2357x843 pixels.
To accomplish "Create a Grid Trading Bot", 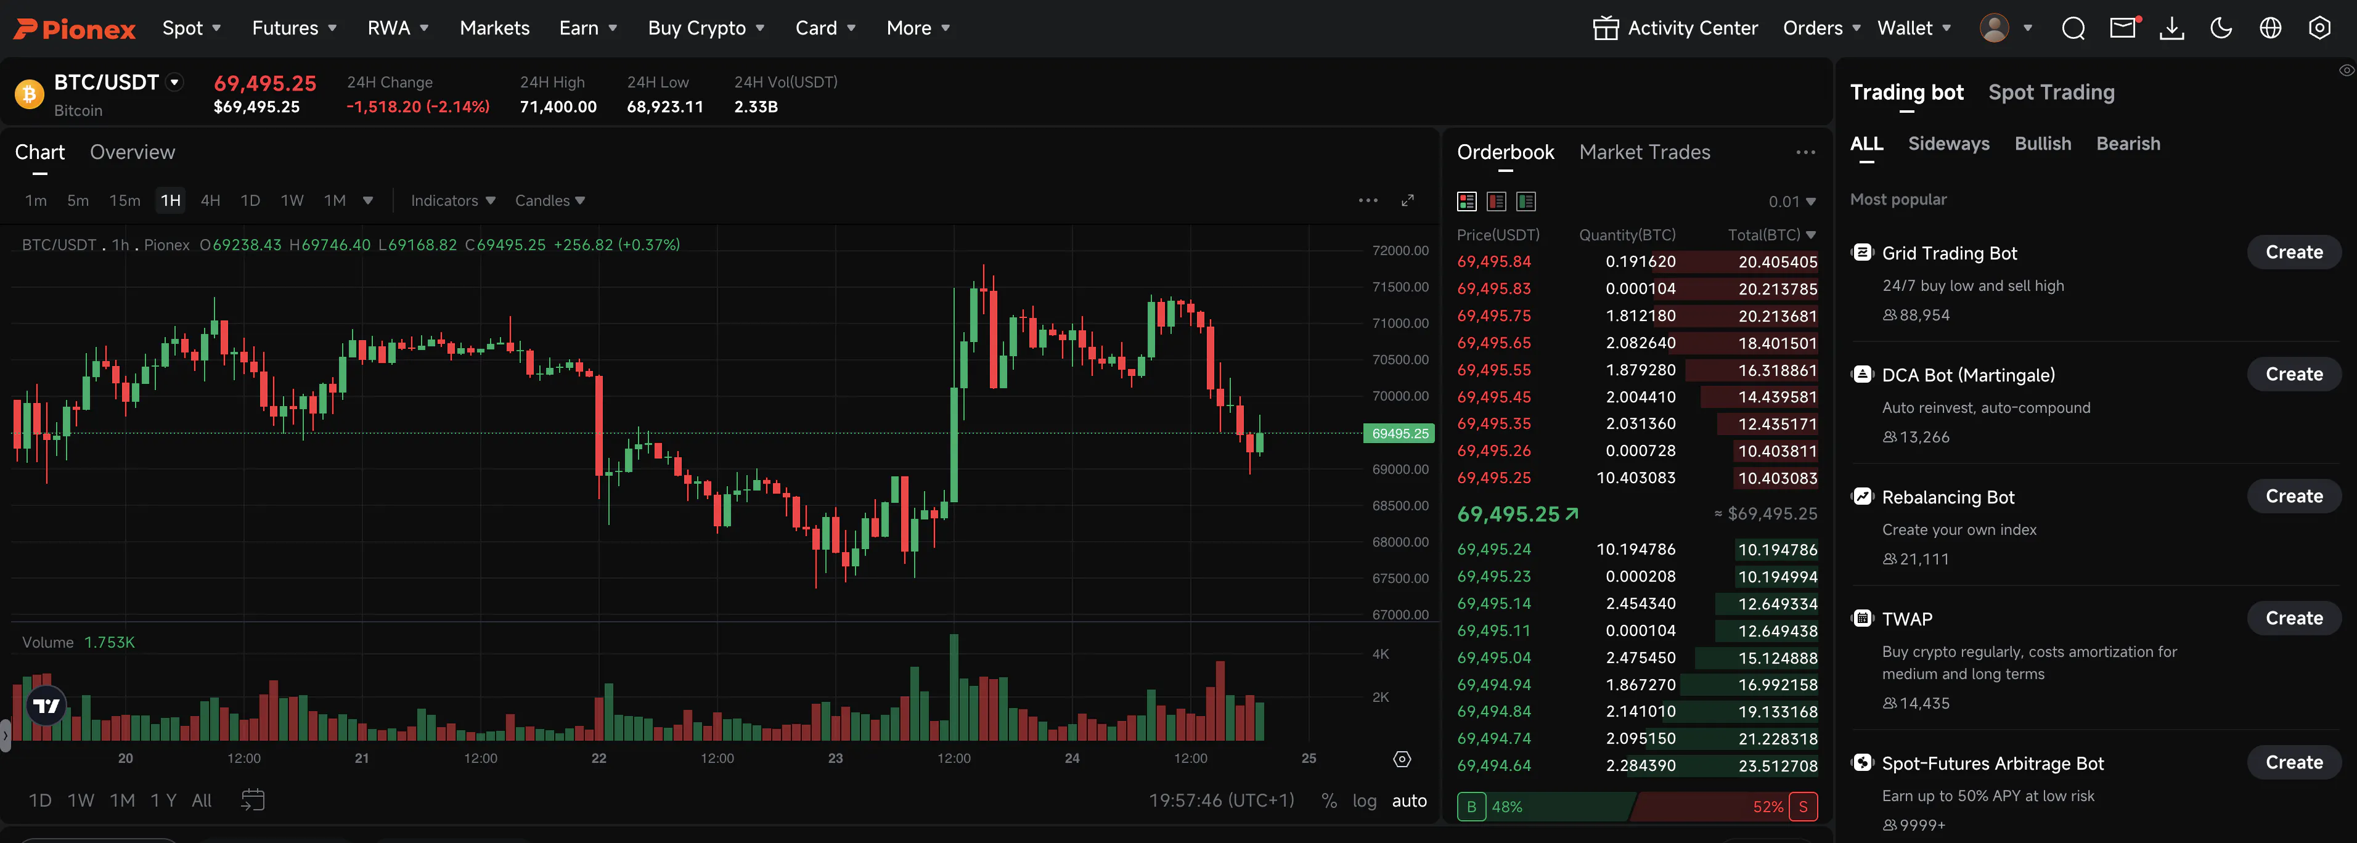I will pos(2294,253).
